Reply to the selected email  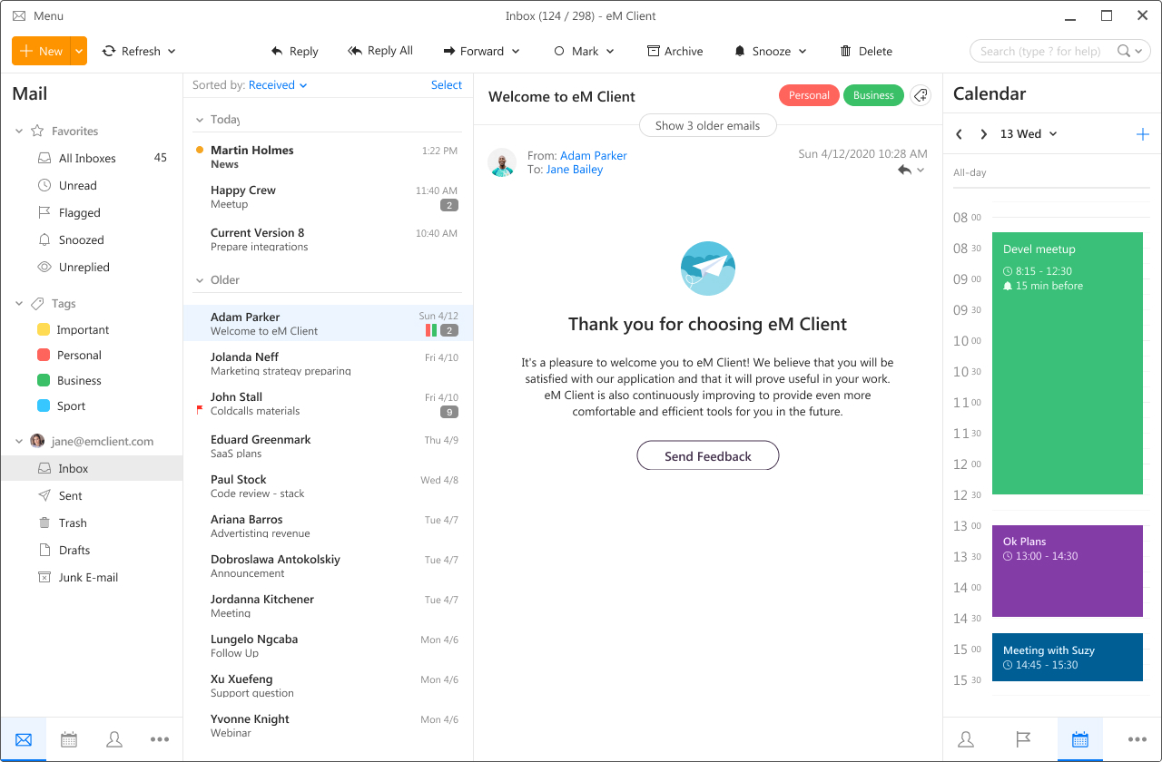tap(294, 51)
